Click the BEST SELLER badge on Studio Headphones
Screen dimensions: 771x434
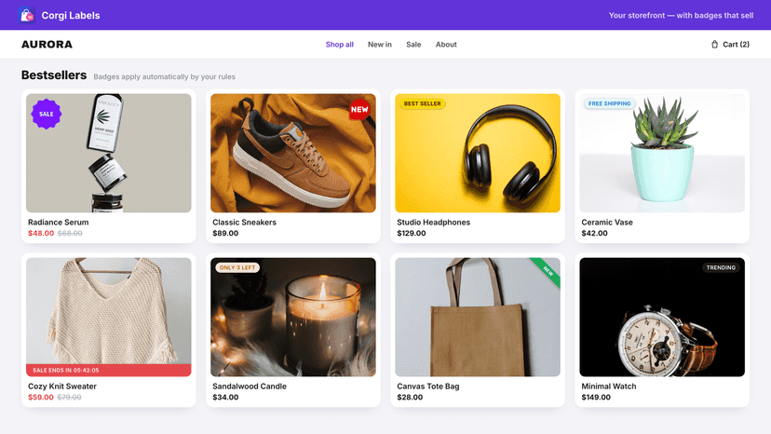423,103
